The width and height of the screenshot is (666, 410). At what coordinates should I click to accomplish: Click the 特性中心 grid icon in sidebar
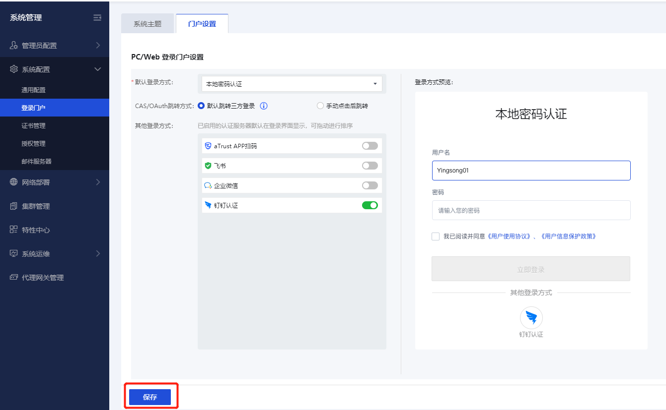click(14, 230)
